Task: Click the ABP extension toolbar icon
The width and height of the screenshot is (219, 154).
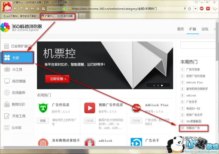Action: click(201, 9)
